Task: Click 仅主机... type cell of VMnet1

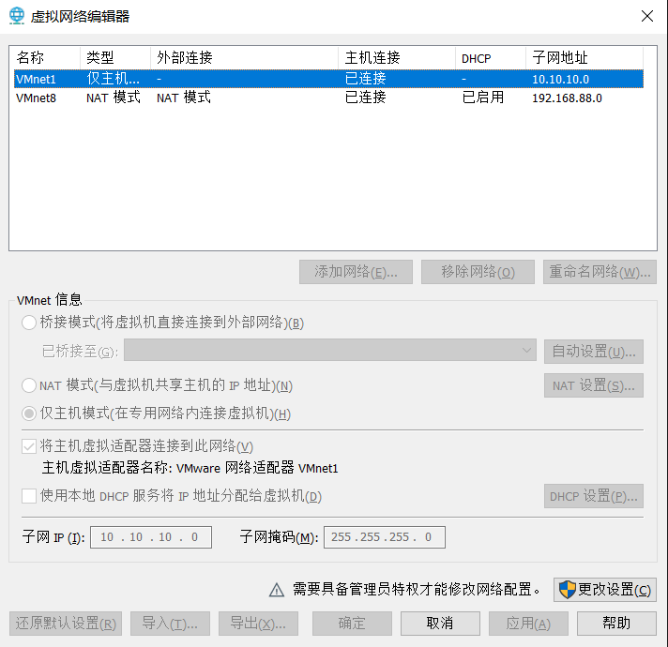Action: tap(114, 79)
